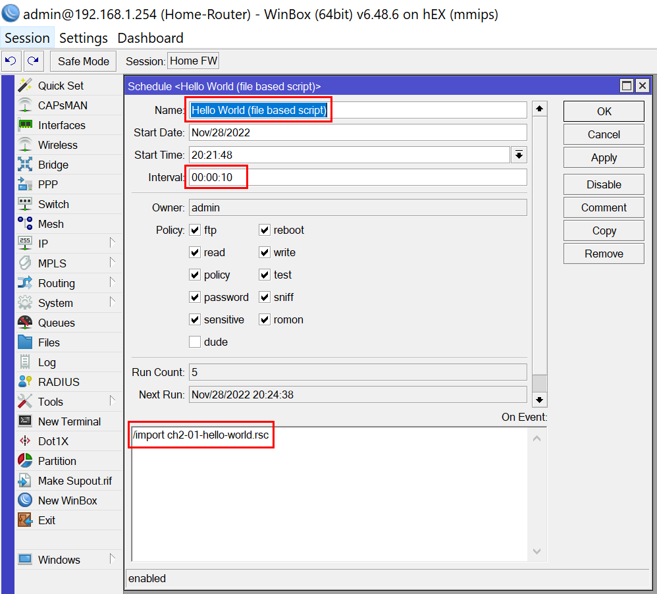
Task: Open the Settings menu
Action: [83, 38]
